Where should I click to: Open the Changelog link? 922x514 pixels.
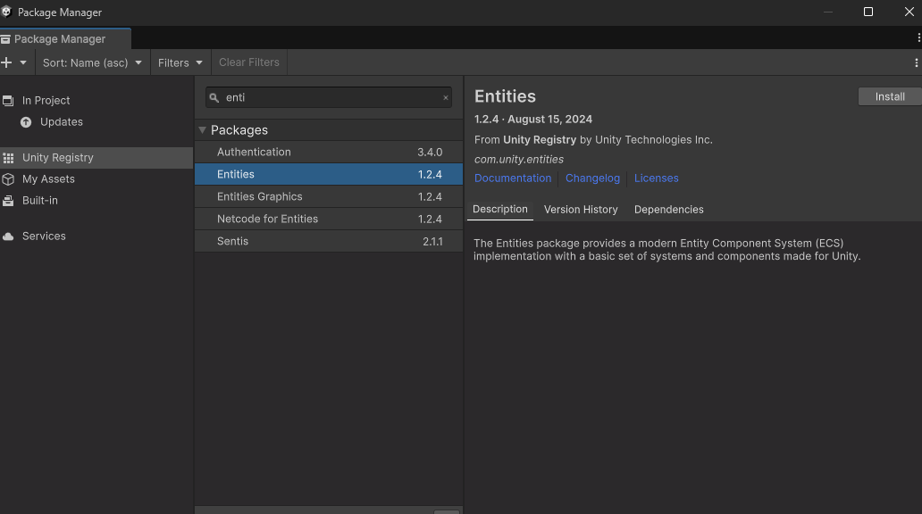tap(592, 178)
